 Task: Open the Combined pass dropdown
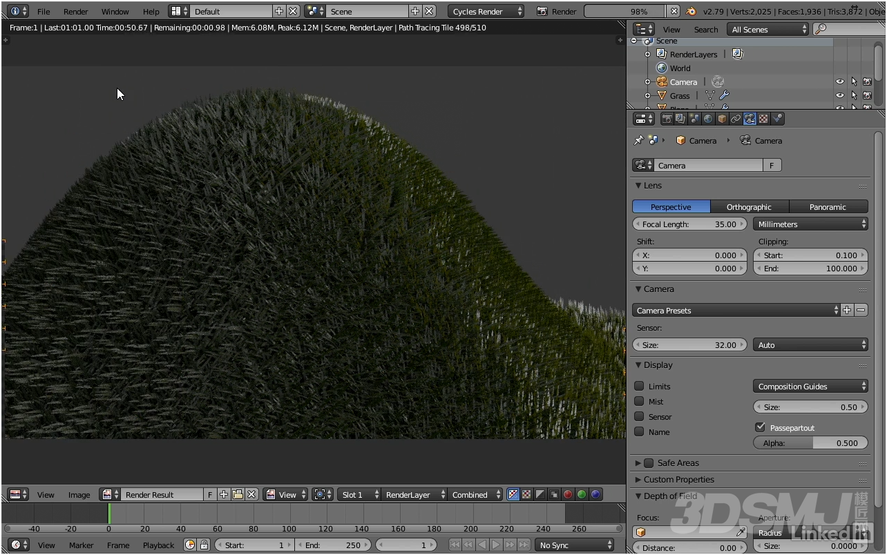pyautogui.click(x=475, y=494)
